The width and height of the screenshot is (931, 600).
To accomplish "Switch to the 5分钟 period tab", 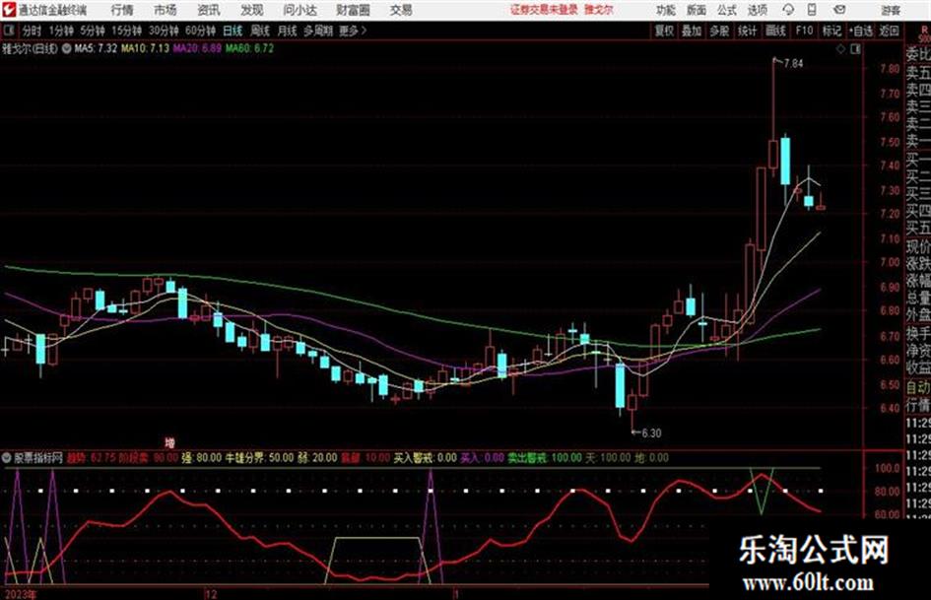I will [x=93, y=31].
